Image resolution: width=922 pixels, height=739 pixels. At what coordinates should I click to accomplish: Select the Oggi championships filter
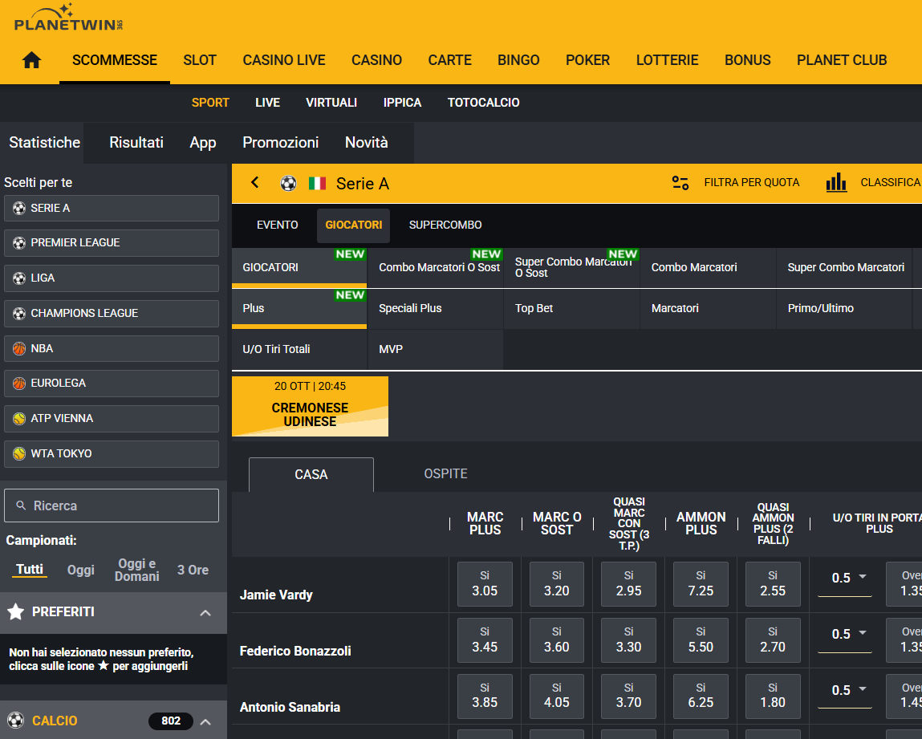pyautogui.click(x=80, y=570)
